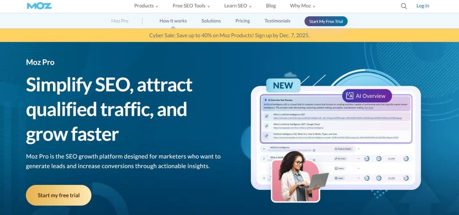Image resolution: width=459 pixels, height=215 pixels.
Task: Switch to the Pricing section
Action: coord(242,21)
